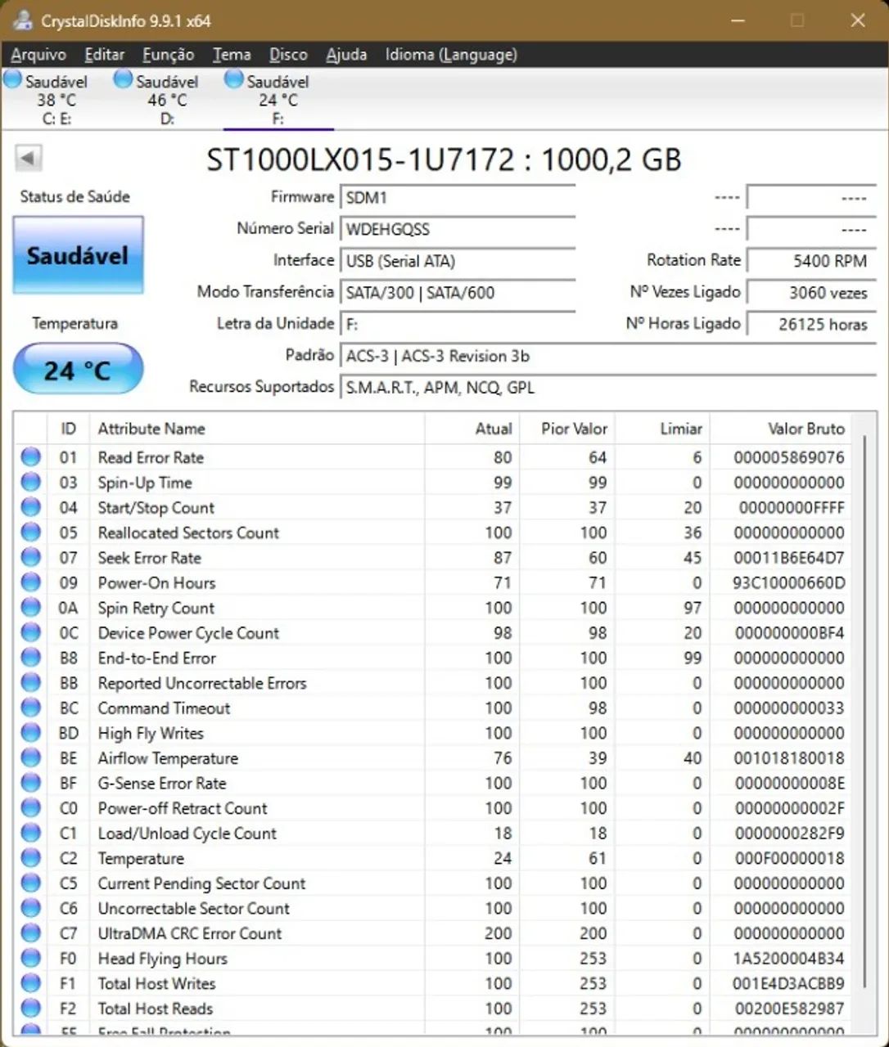Click status orb of Airflow Temperature row
This screenshot has height=1047, width=889.
(x=31, y=758)
